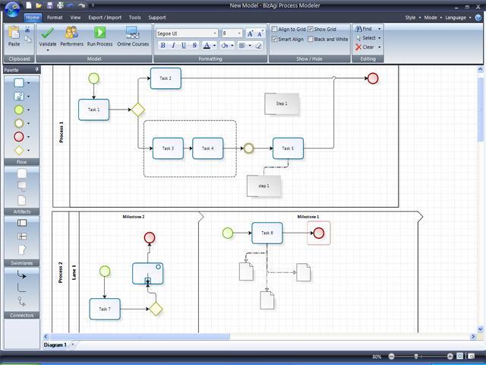
Task: Open the font name dropdown
Action: [x=215, y=33]
